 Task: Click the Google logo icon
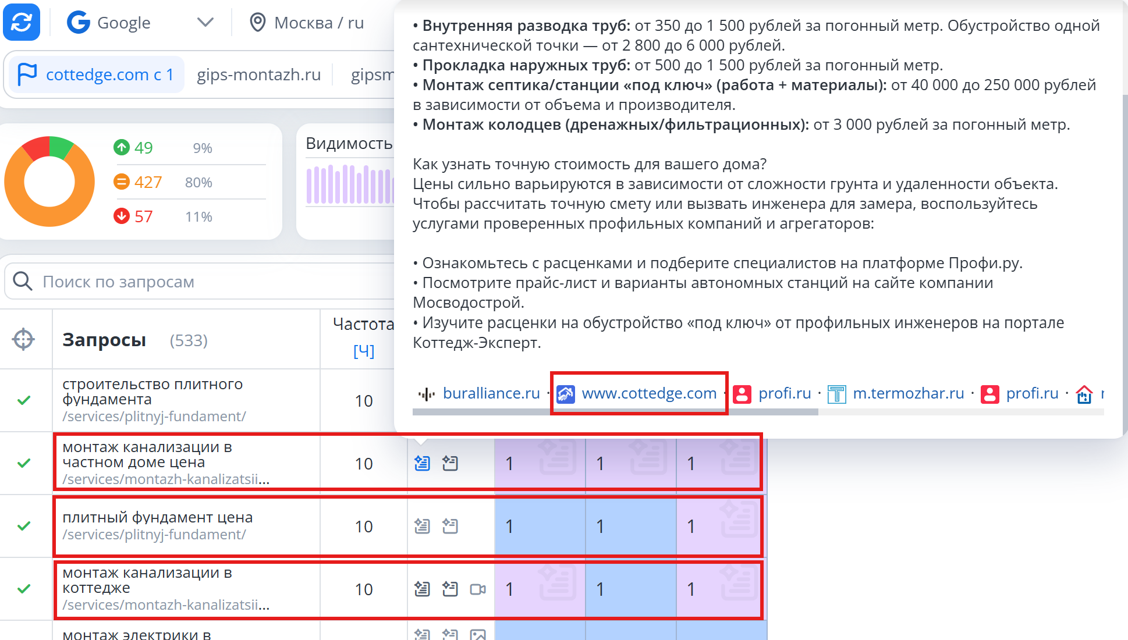tap(79, 23)
